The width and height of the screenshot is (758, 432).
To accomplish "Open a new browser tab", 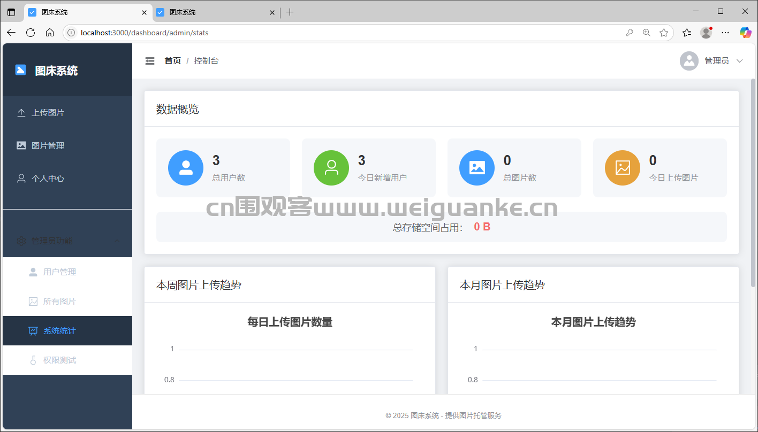I will (290, 12).
